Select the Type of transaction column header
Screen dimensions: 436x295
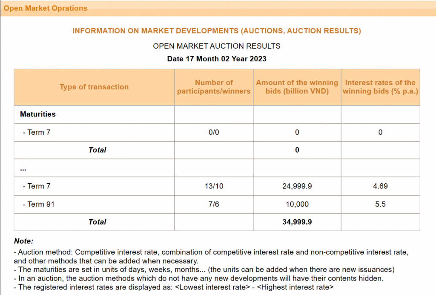[94, 87]
